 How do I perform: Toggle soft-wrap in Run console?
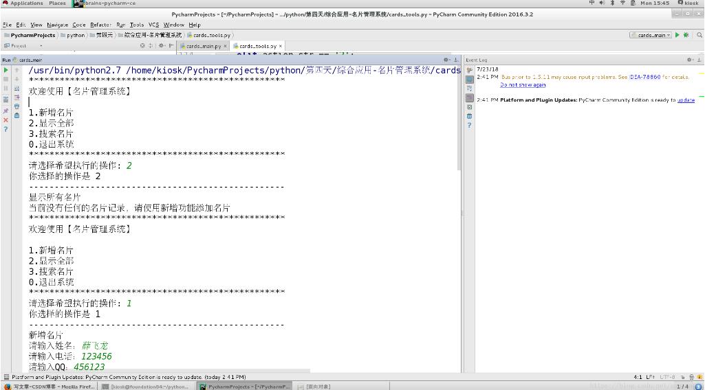tap(17, 89)
